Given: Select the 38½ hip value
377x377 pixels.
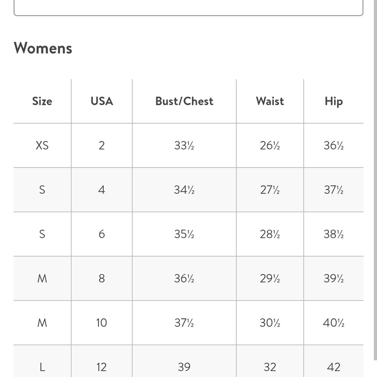Looking at the screenshot, I should point(334,234).
